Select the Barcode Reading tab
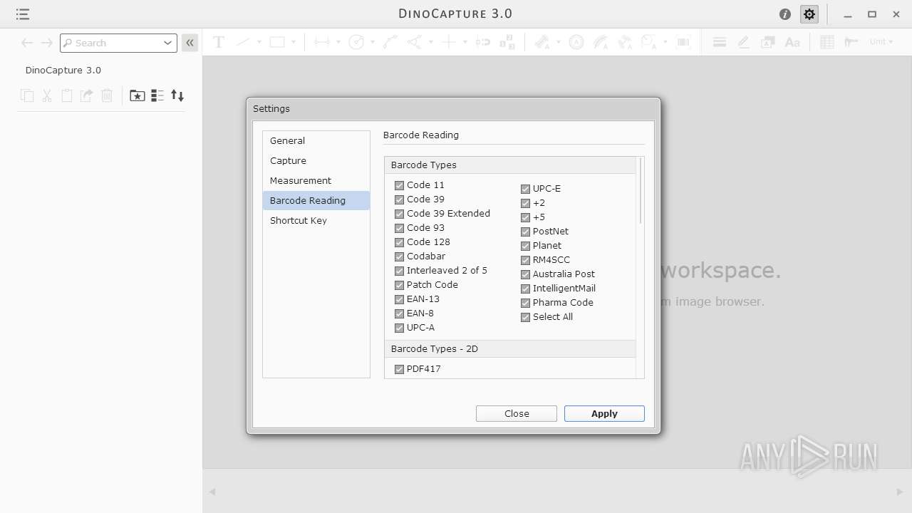 pyautogui.click(x=316, y=201)
